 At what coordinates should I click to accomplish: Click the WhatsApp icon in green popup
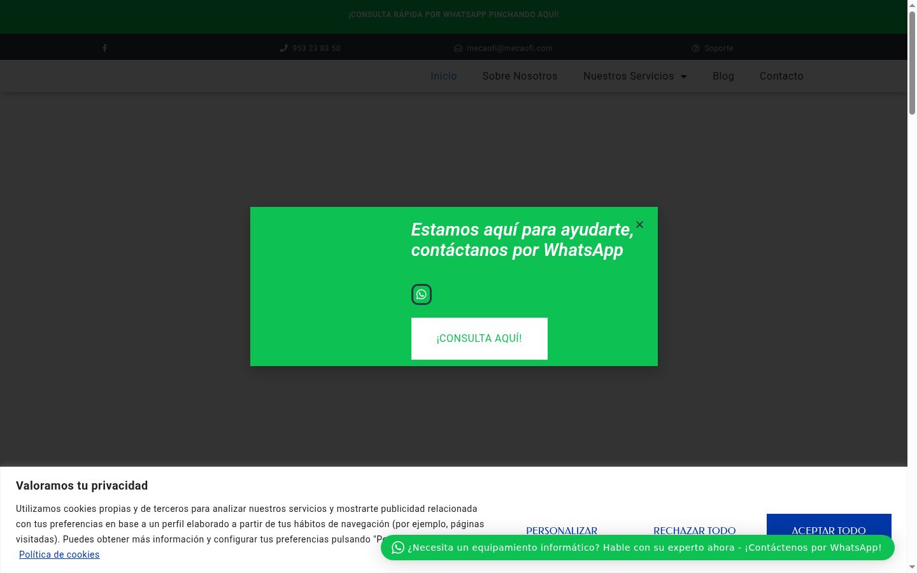point(422,295)
